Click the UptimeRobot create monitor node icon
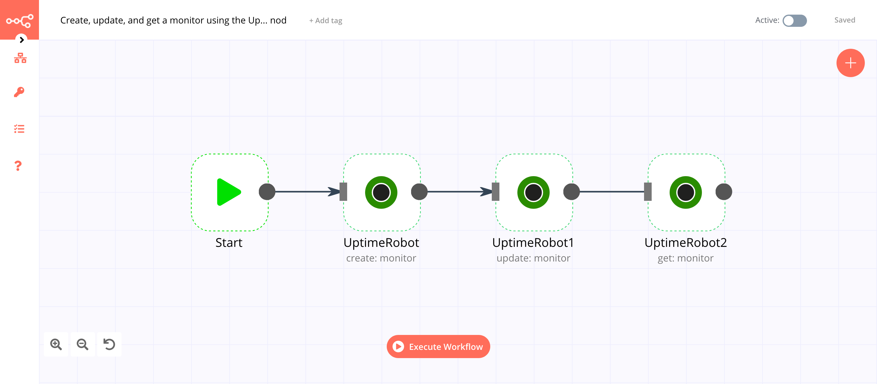877x384 pixels. coord(382,193)
